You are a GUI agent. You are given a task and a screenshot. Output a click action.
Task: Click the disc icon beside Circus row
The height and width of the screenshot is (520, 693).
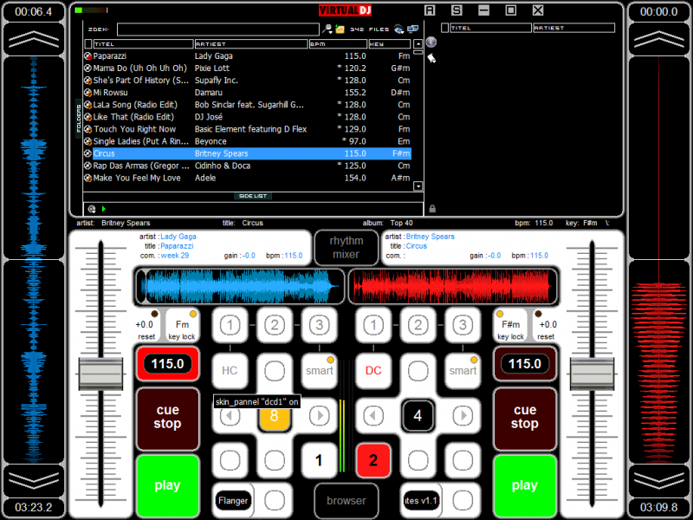click(x=88, y=153)
